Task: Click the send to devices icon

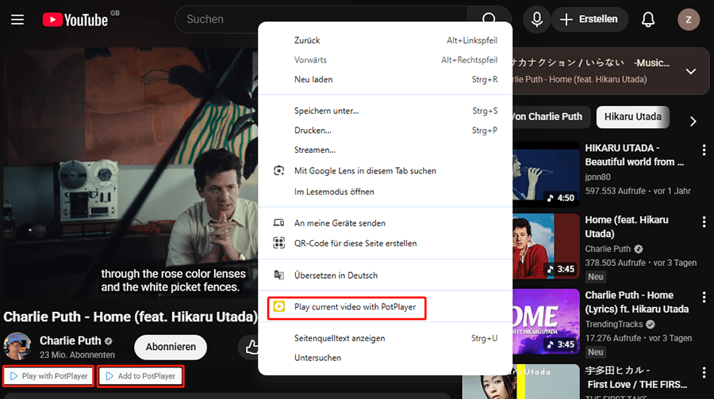Action: [278, 222]
